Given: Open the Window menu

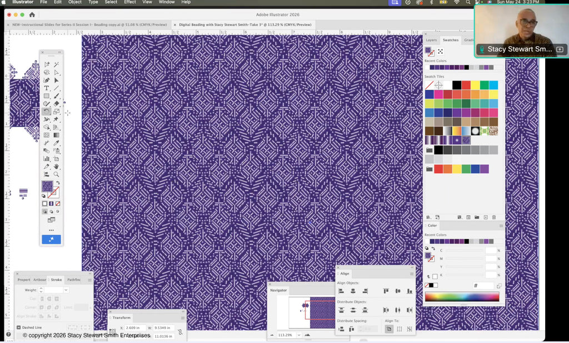Looking at the screenshot, I should click(167, 2).
